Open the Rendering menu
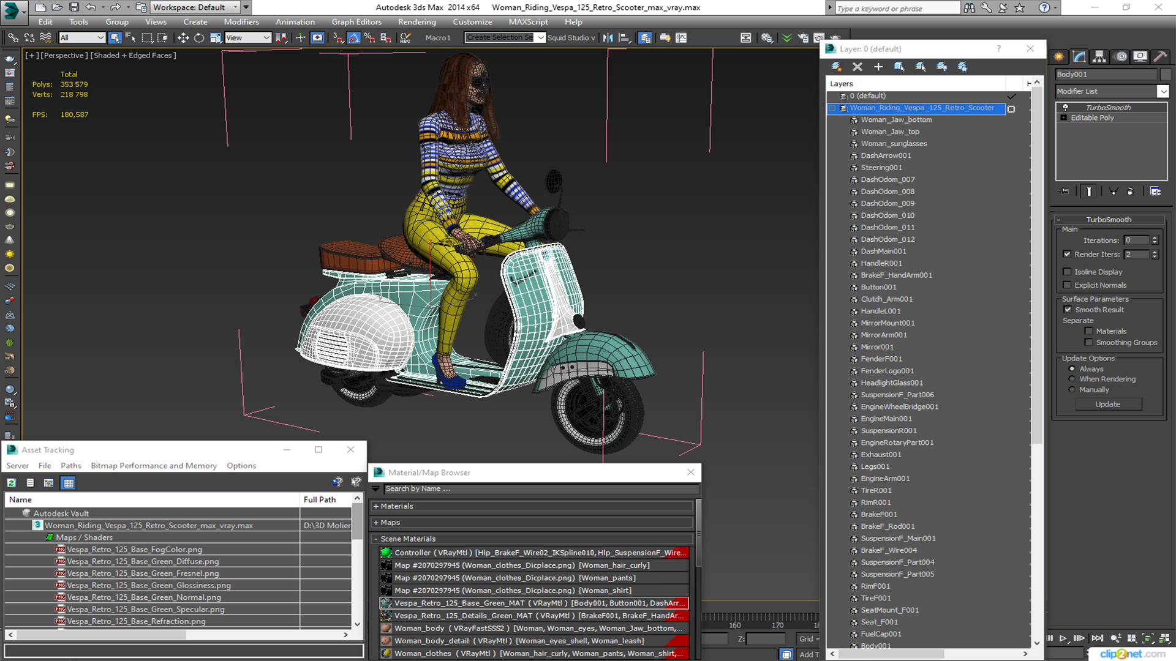This screenshot has height=661, width=1176. pos(417,22)
